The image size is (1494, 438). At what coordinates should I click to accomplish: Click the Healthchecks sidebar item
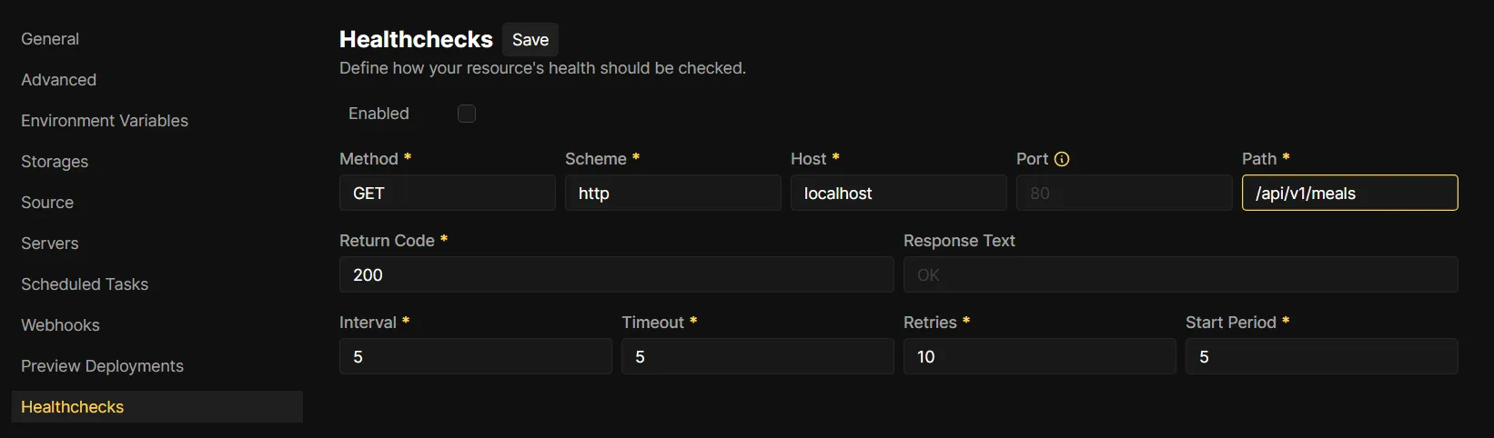[x=73, y=407]
